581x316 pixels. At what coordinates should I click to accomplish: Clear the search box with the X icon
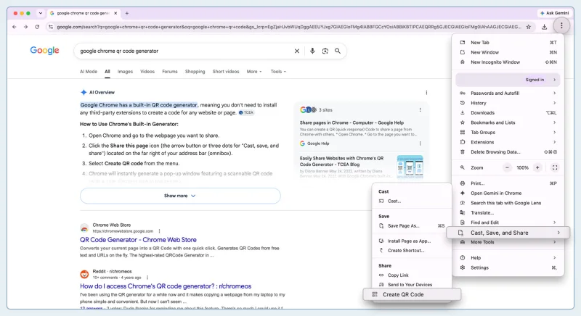[x=297, y=51]
